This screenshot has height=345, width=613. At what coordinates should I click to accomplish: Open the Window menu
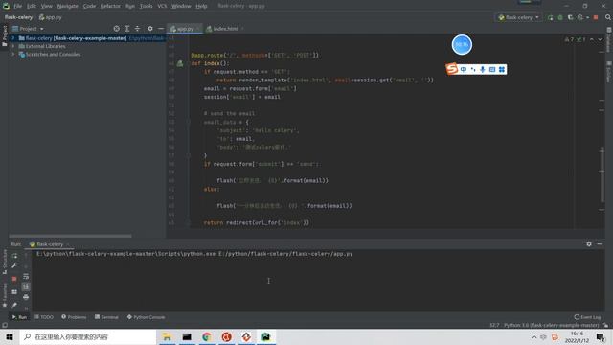tap(181, 6)
